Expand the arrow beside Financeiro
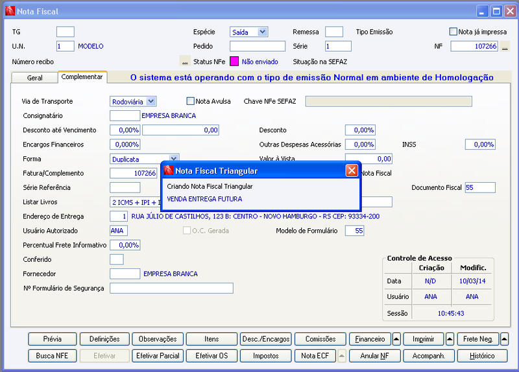519x372 pixels. (x=396, y=339)
